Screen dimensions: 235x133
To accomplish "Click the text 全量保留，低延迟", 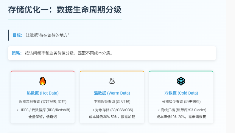I will (x=43, y=117).
